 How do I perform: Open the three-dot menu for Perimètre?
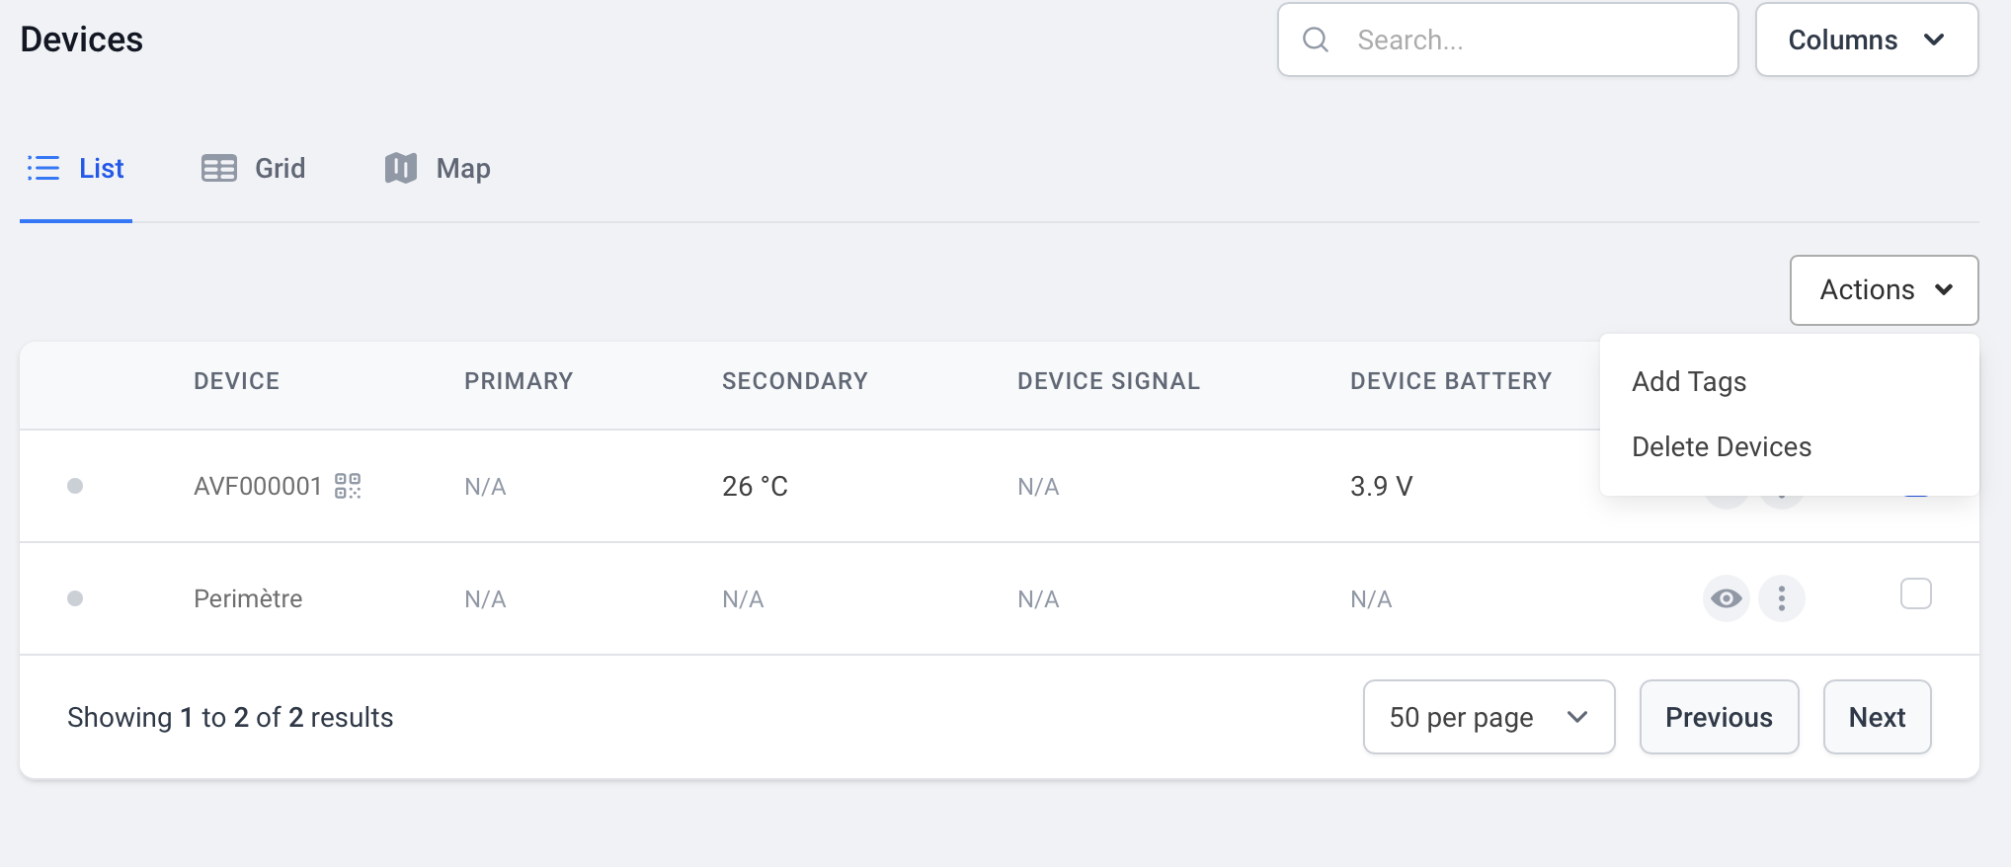(x=1782, y=598)
